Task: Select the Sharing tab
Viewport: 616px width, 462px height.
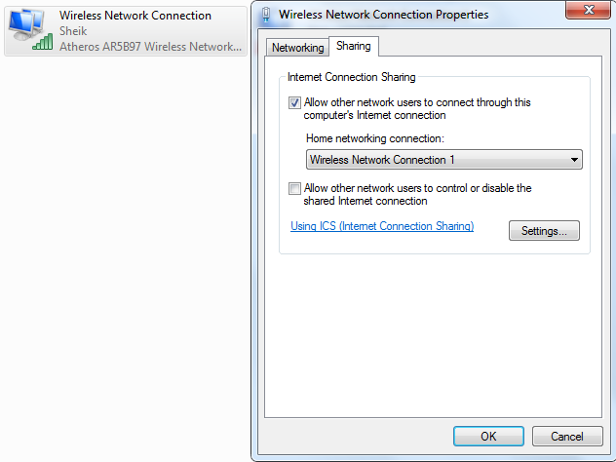Action: [x=353, y=47]
